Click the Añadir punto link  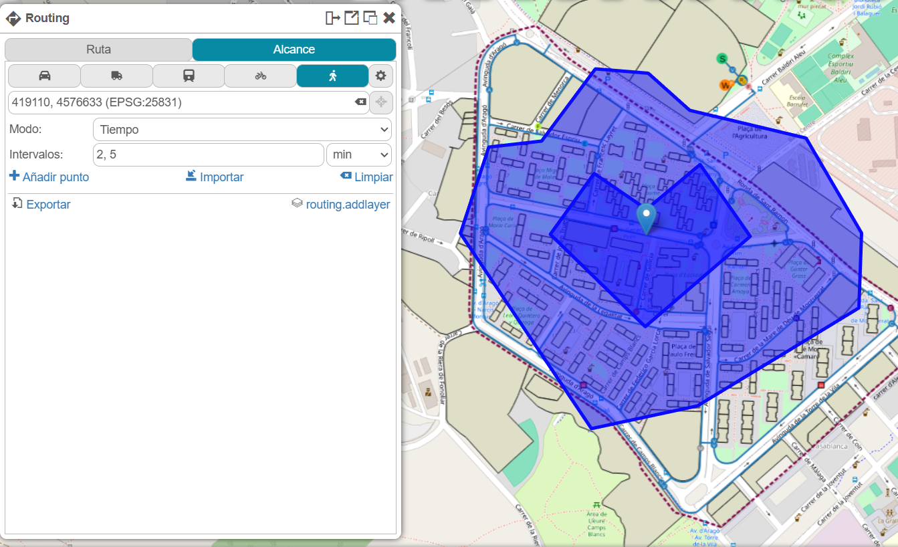click(49, 177)
